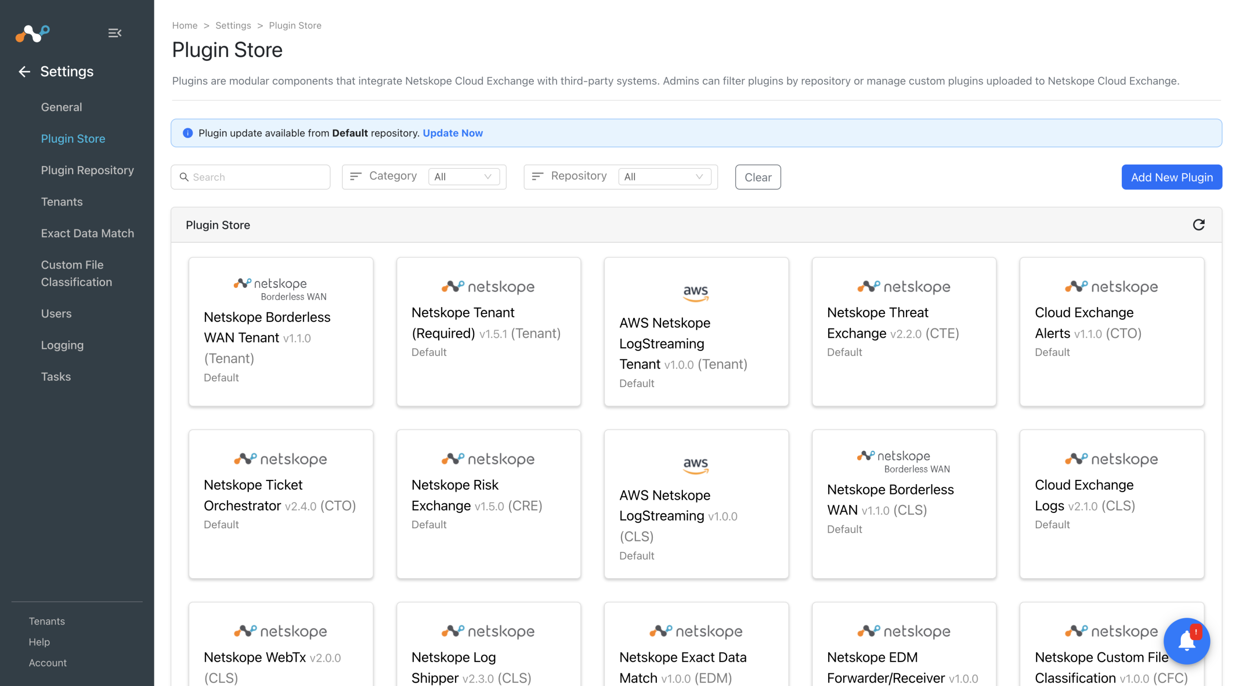Click the Update Now link
Viewport: 1239px width, 686px height.
(x=453, y=133)
